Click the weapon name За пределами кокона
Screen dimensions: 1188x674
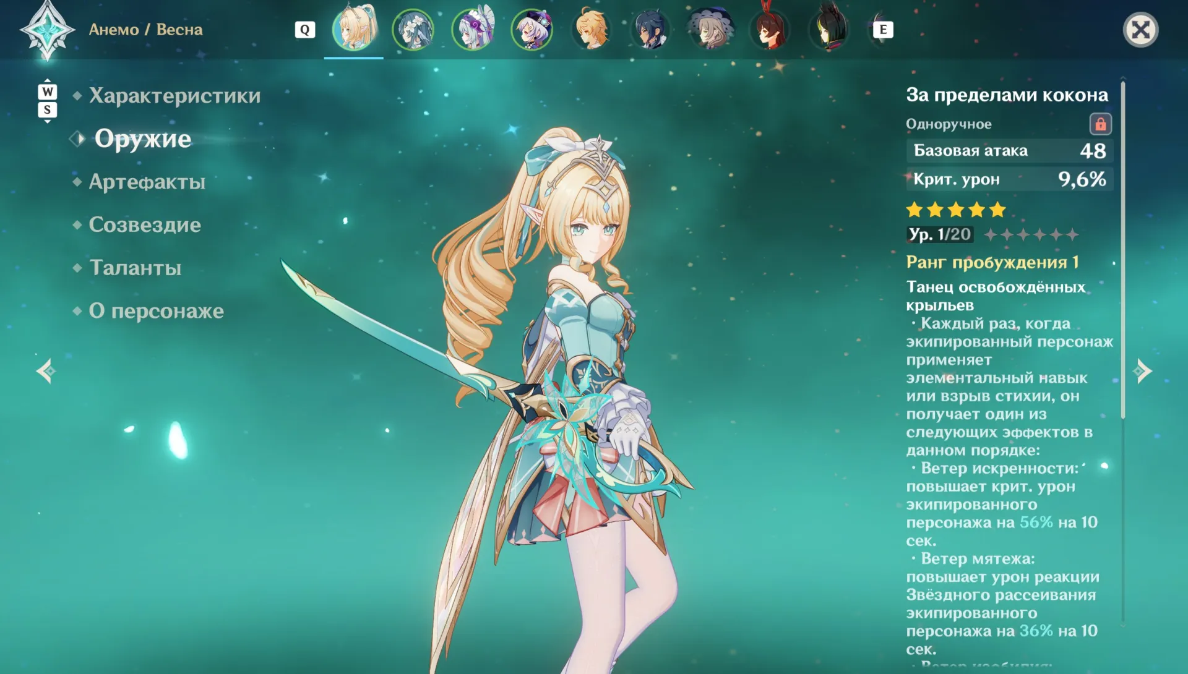tap(1007, 95)
